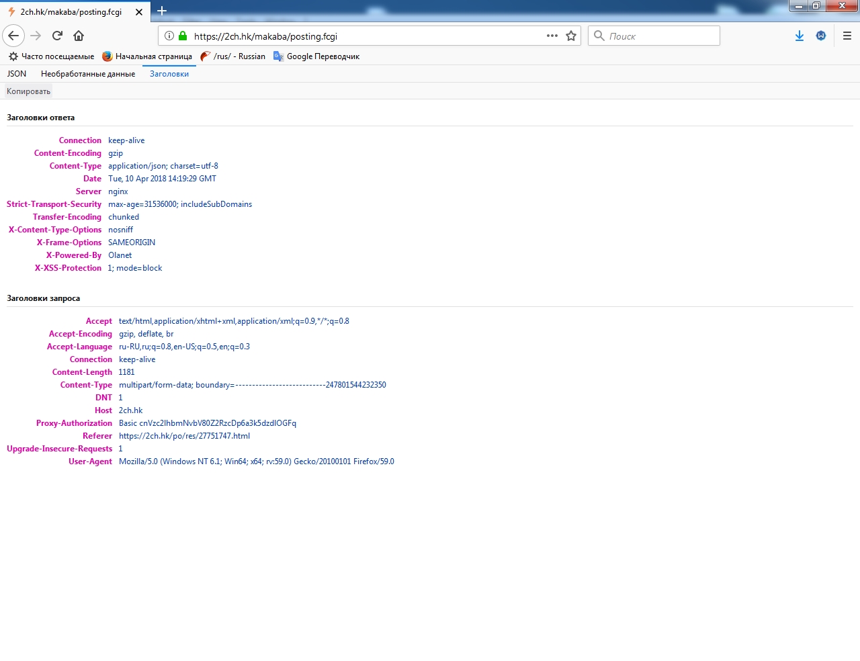The height and width of the screenshot is (661, 860).
Task: Switch to the JSON tab
Action: [x=17, y=74]
